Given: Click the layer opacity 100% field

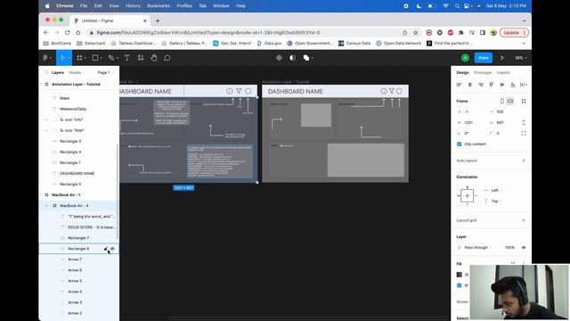Looking at the screenshot, I should (509, 247).
